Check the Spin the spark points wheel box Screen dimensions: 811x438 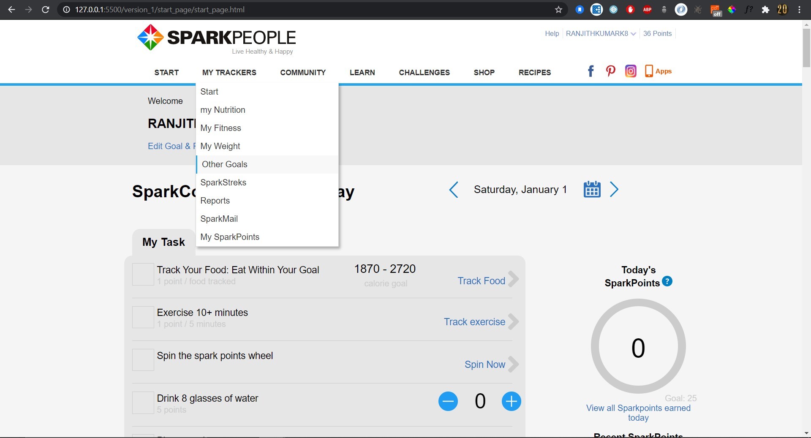point(143,360)
